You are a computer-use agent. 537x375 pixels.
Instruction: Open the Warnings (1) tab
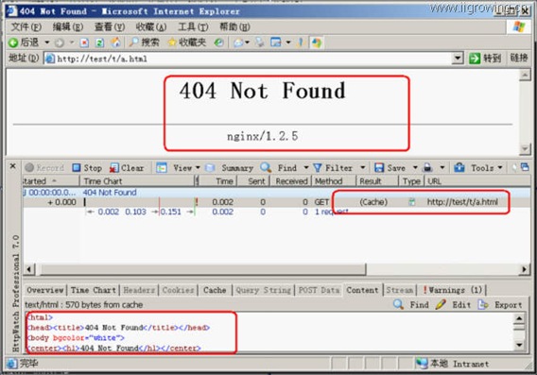point(453,290)
